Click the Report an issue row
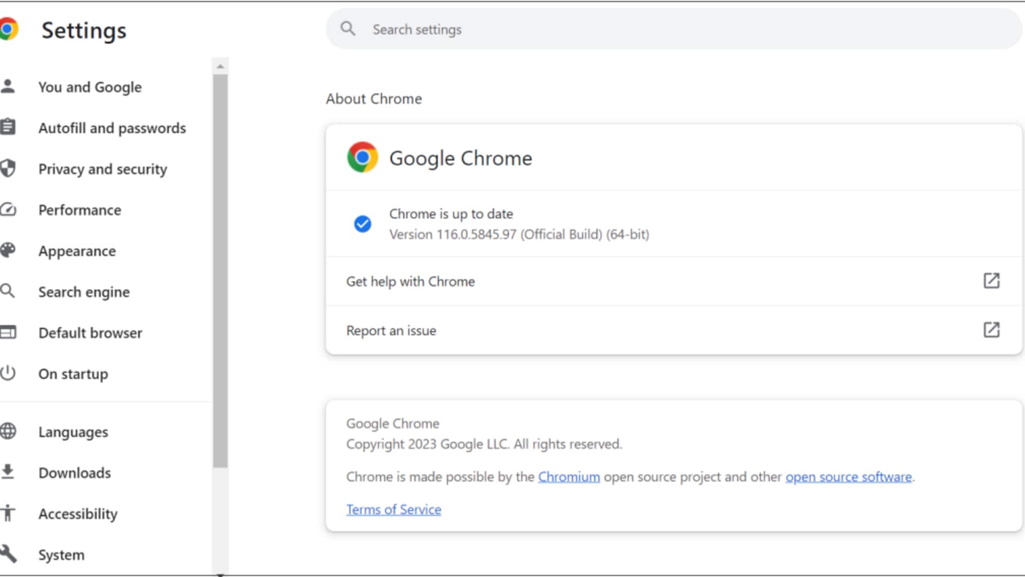The image size is (1025, 577). tap(674, 330)
